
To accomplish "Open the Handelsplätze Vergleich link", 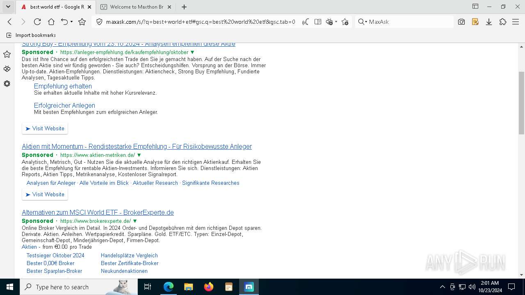I will pyautogui.click(x=129, y=256).
